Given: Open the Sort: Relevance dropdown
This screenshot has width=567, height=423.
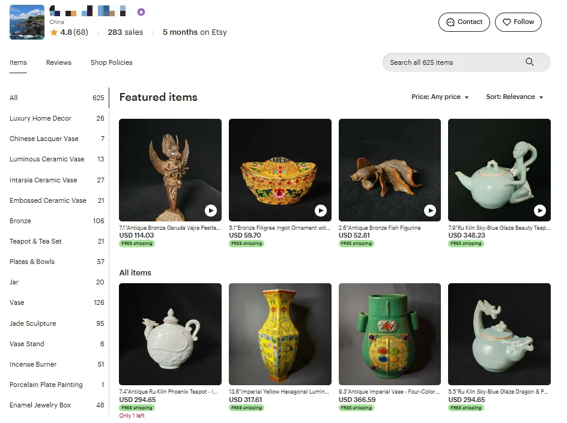Looking at the screenshot, I should [x=514, y=97].
